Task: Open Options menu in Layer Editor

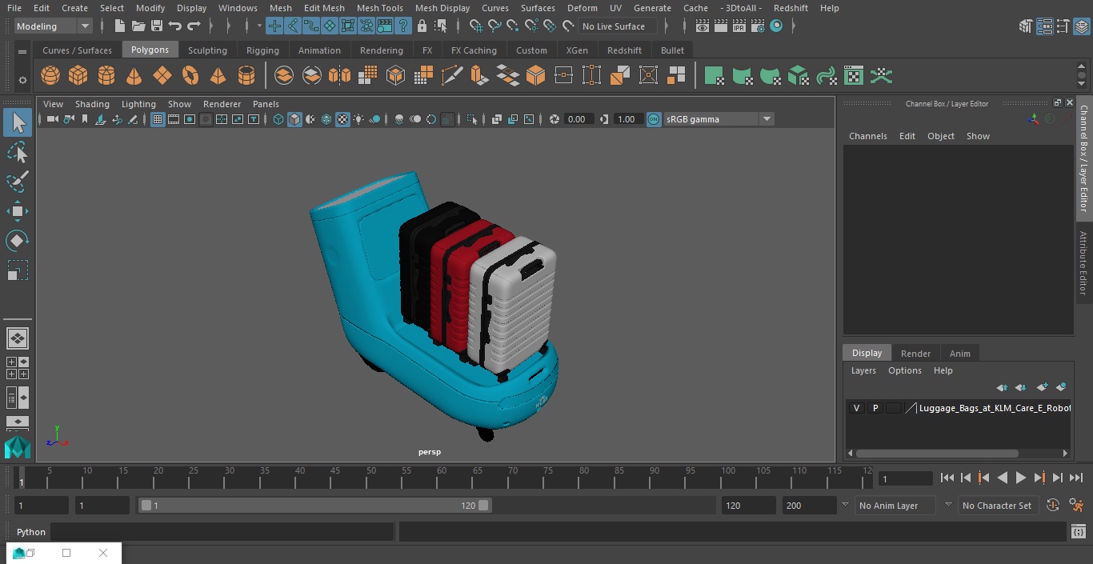Action: pyautogui.click(x=905, y=370)
